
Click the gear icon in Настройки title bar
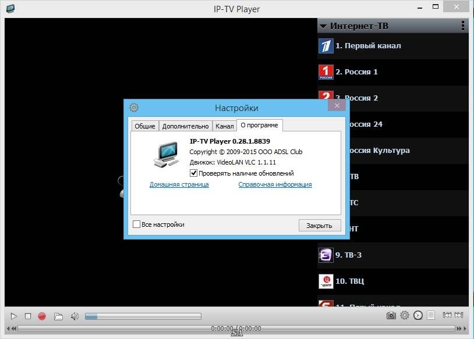(134, 108)
